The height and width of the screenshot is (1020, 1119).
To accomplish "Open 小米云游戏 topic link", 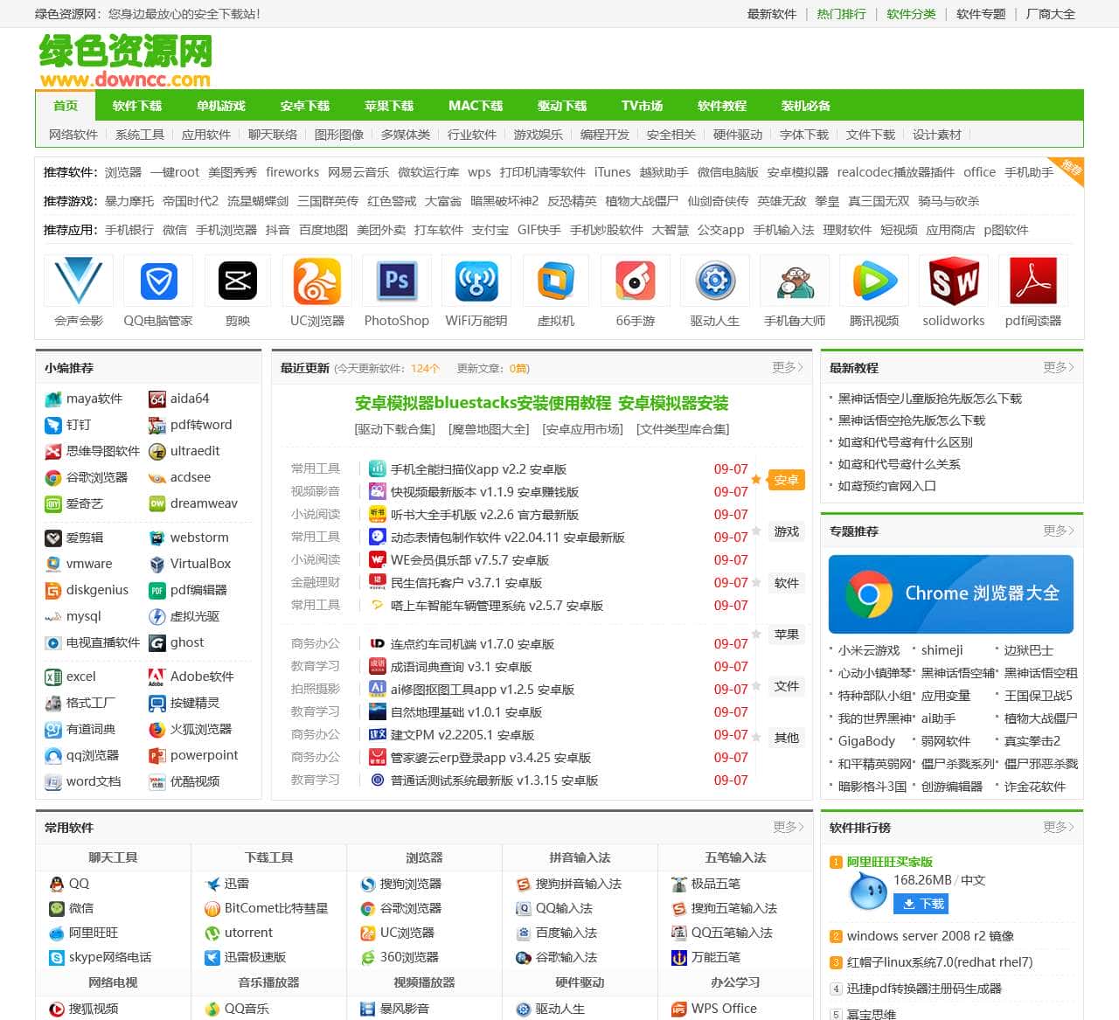I will (868, 650).
